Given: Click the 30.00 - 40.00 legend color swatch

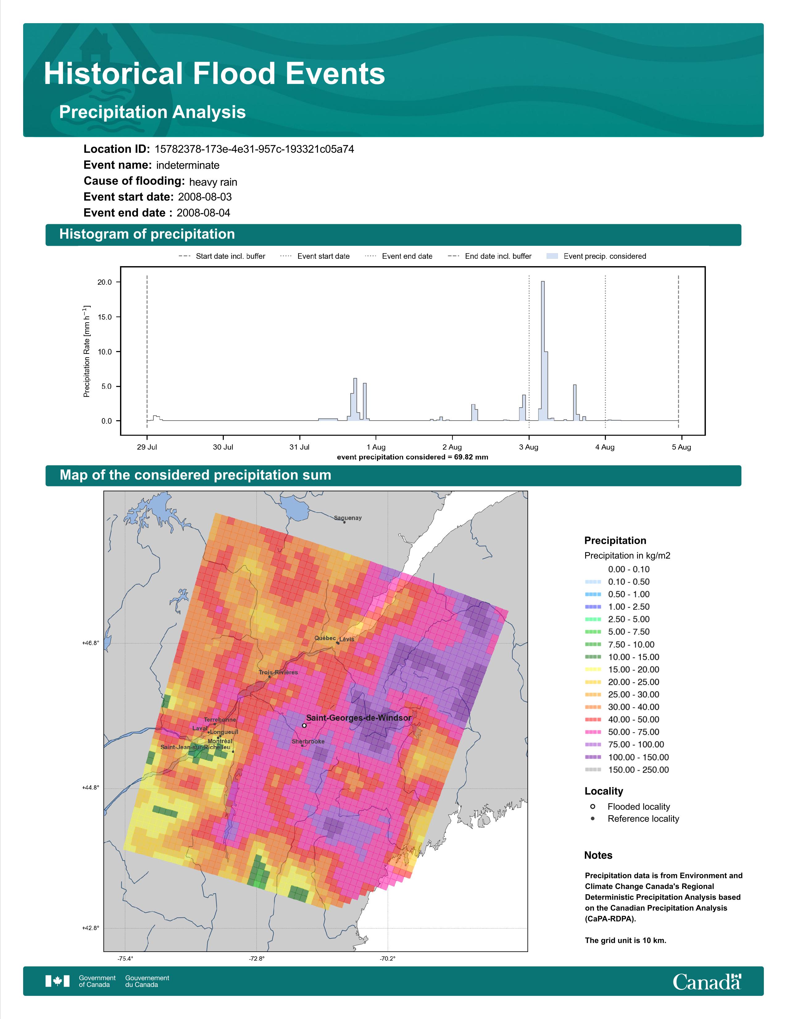Looking at the screenshot, I should tap(593, 707).
